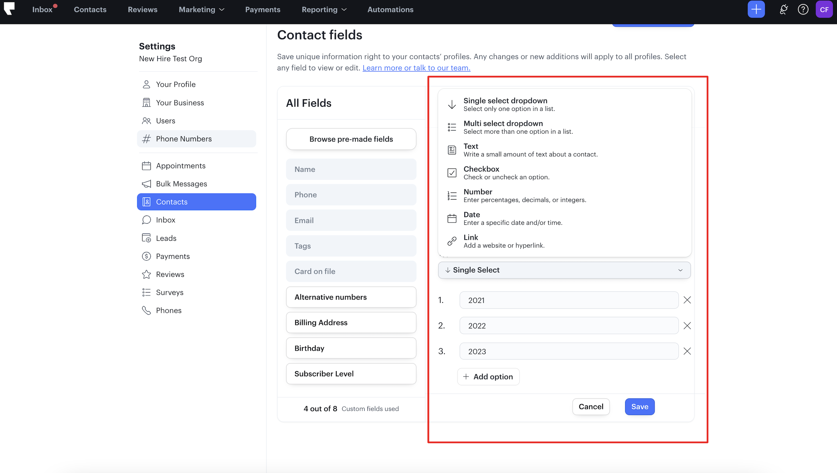Viewport: 837px width, 473px height.
Task: Click the Phones handset icon
Action: (146, 310)
